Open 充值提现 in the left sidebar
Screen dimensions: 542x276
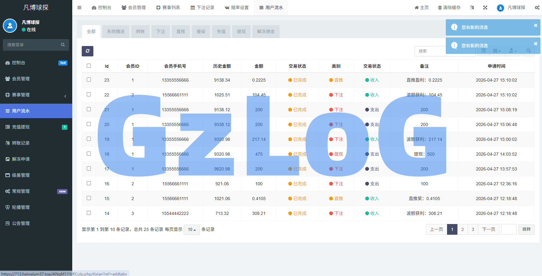click(36, 127)
